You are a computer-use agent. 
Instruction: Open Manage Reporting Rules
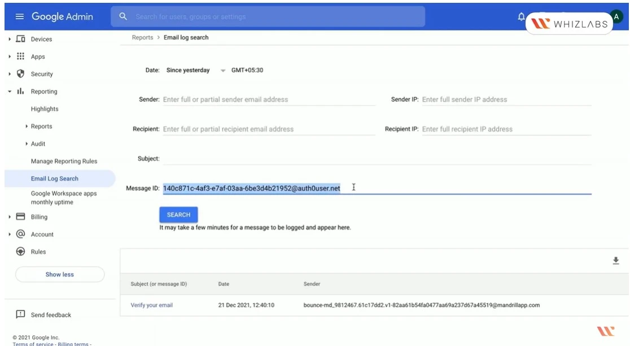64,161
